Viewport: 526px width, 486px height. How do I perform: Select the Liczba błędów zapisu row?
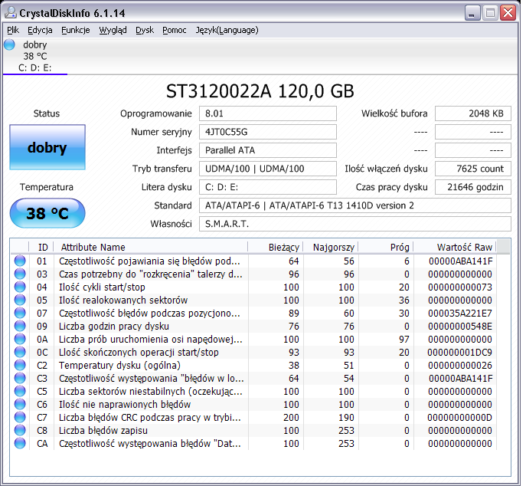click(x=253, y=430)
